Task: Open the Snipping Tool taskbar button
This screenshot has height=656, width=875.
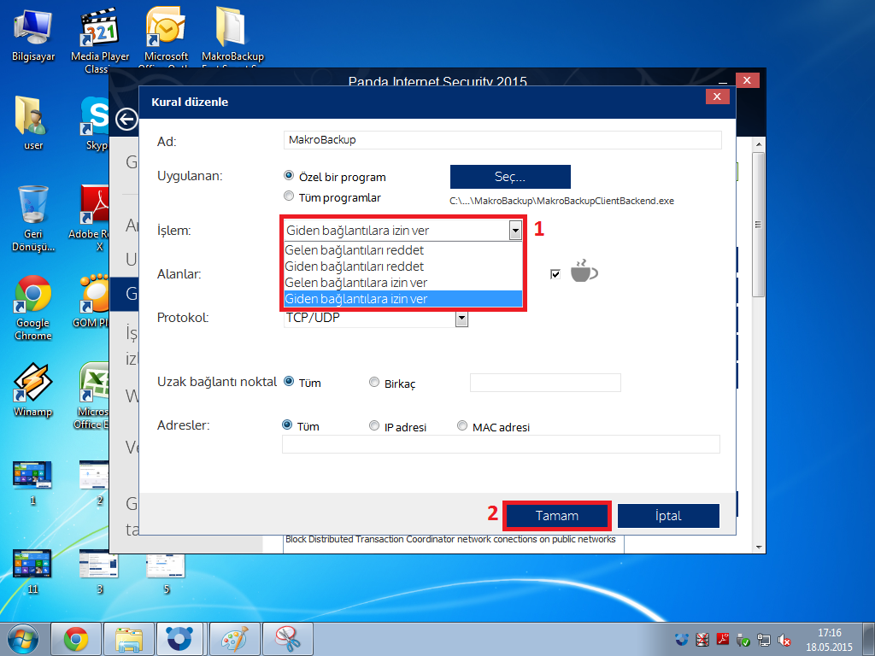Action: coord(288,639)
